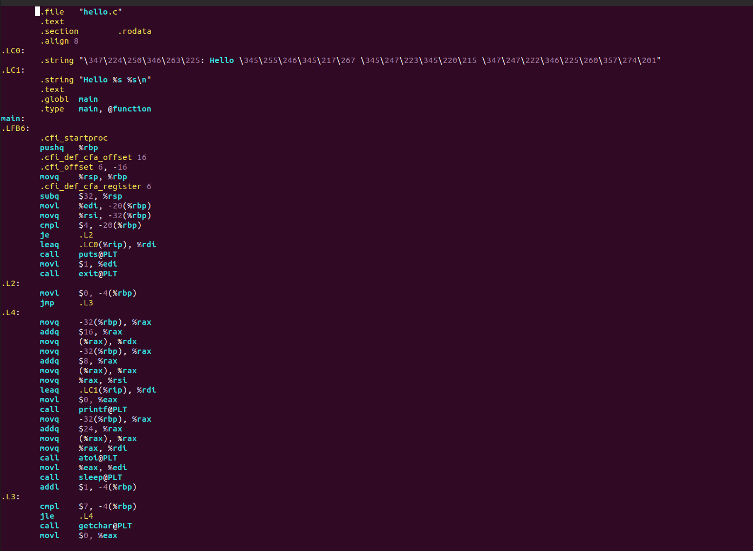Click the addq $8, %rax instruction
The width and height of the screenshot is (753, 551).
pyautogui.click(x=79, y=361)
